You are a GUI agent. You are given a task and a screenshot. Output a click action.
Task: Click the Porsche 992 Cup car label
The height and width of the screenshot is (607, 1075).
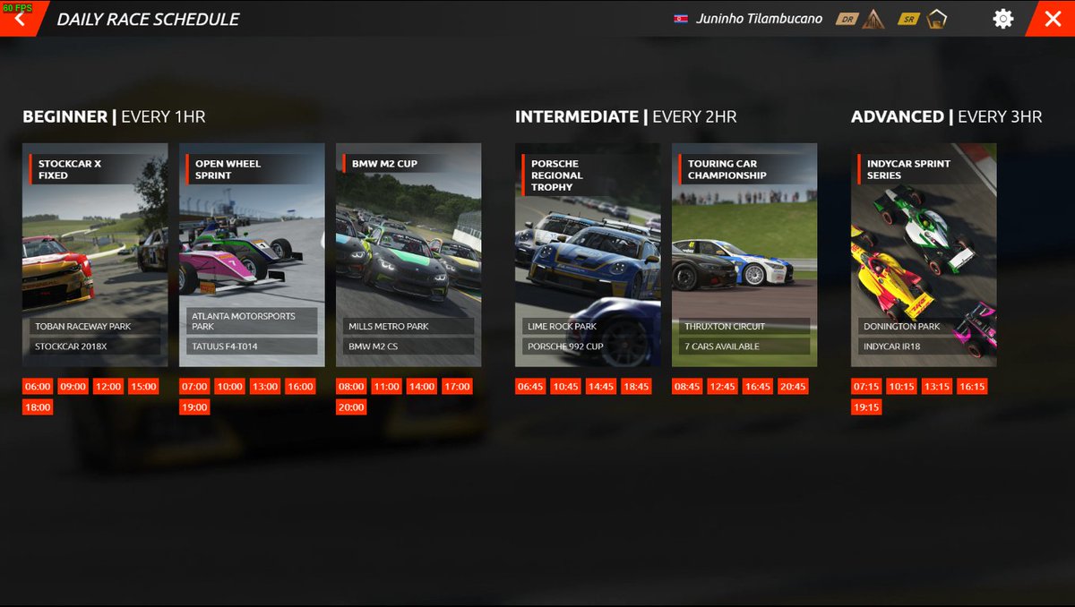click(588, 346)
